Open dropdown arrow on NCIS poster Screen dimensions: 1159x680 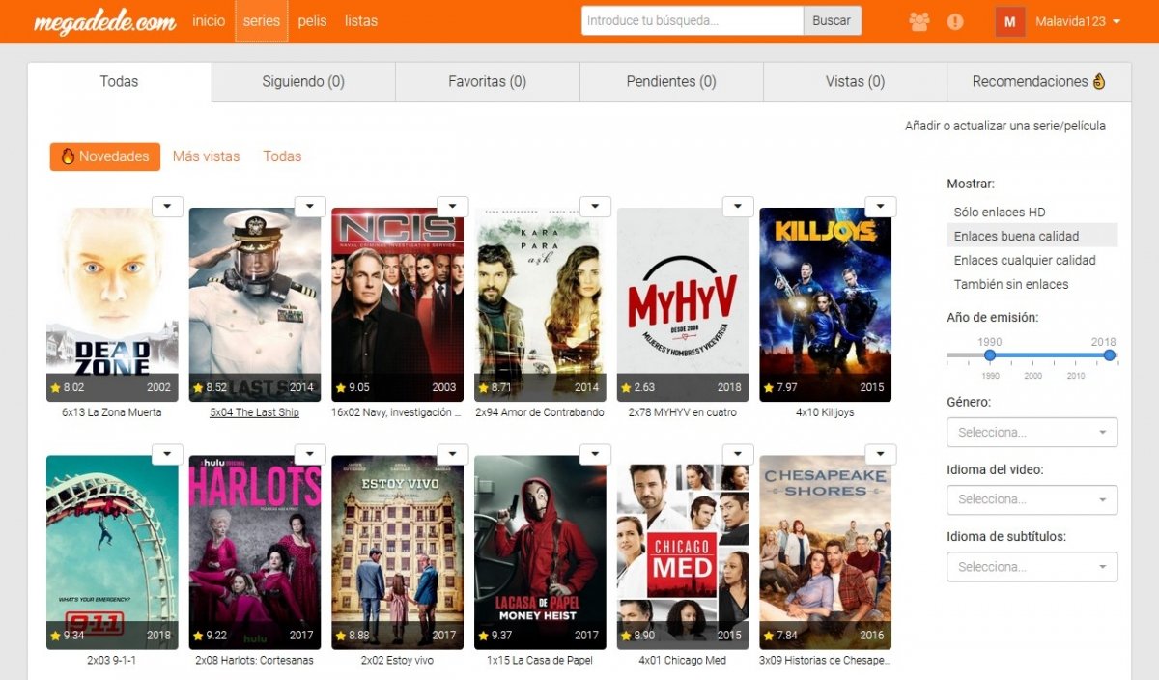pyautogui.click(x=453, y=206)
